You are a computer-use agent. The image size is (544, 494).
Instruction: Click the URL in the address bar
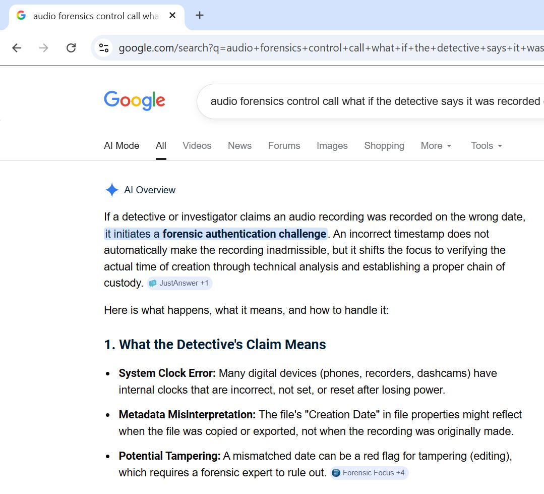(328, 48)
